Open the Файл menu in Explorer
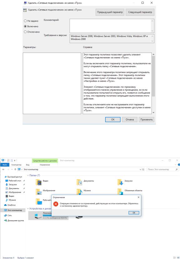180x259 pixels. click(5, 165)
